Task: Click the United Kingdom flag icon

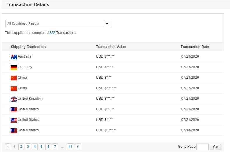Action: click(13, 99)
